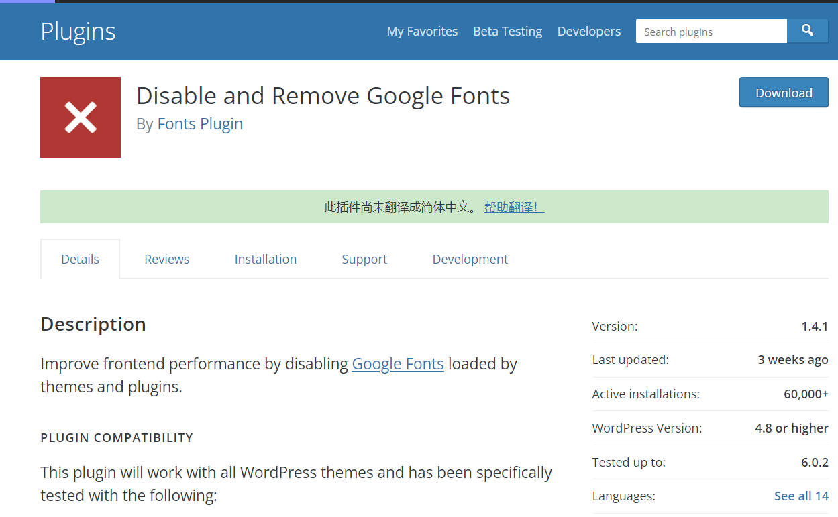Click the 60,000+ active installations value
Screen dimensions: 838x517
[x=806, y=394]
